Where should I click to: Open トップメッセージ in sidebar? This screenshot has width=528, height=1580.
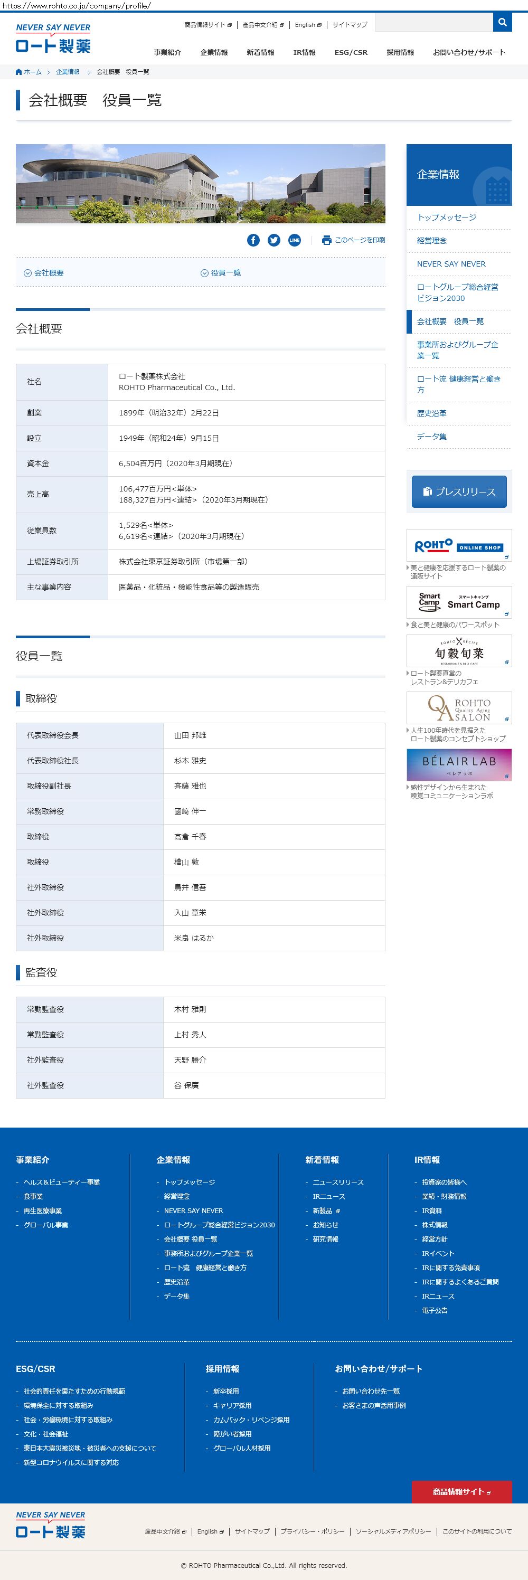447,217
